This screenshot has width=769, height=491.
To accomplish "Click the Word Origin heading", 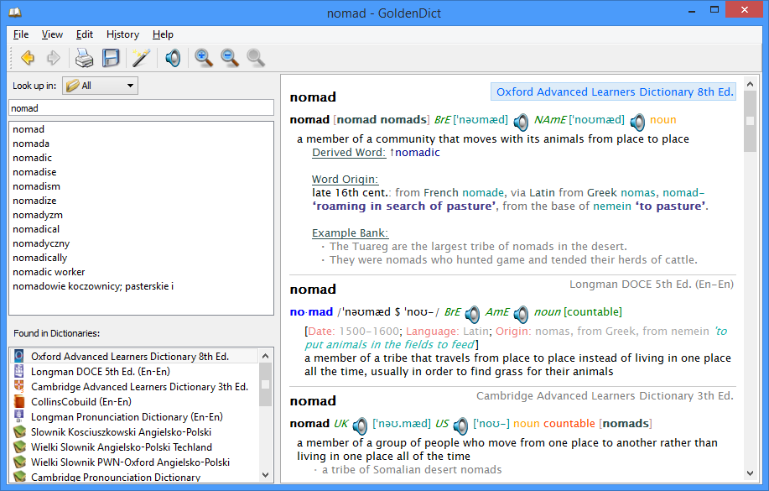I will pos(346,180).
